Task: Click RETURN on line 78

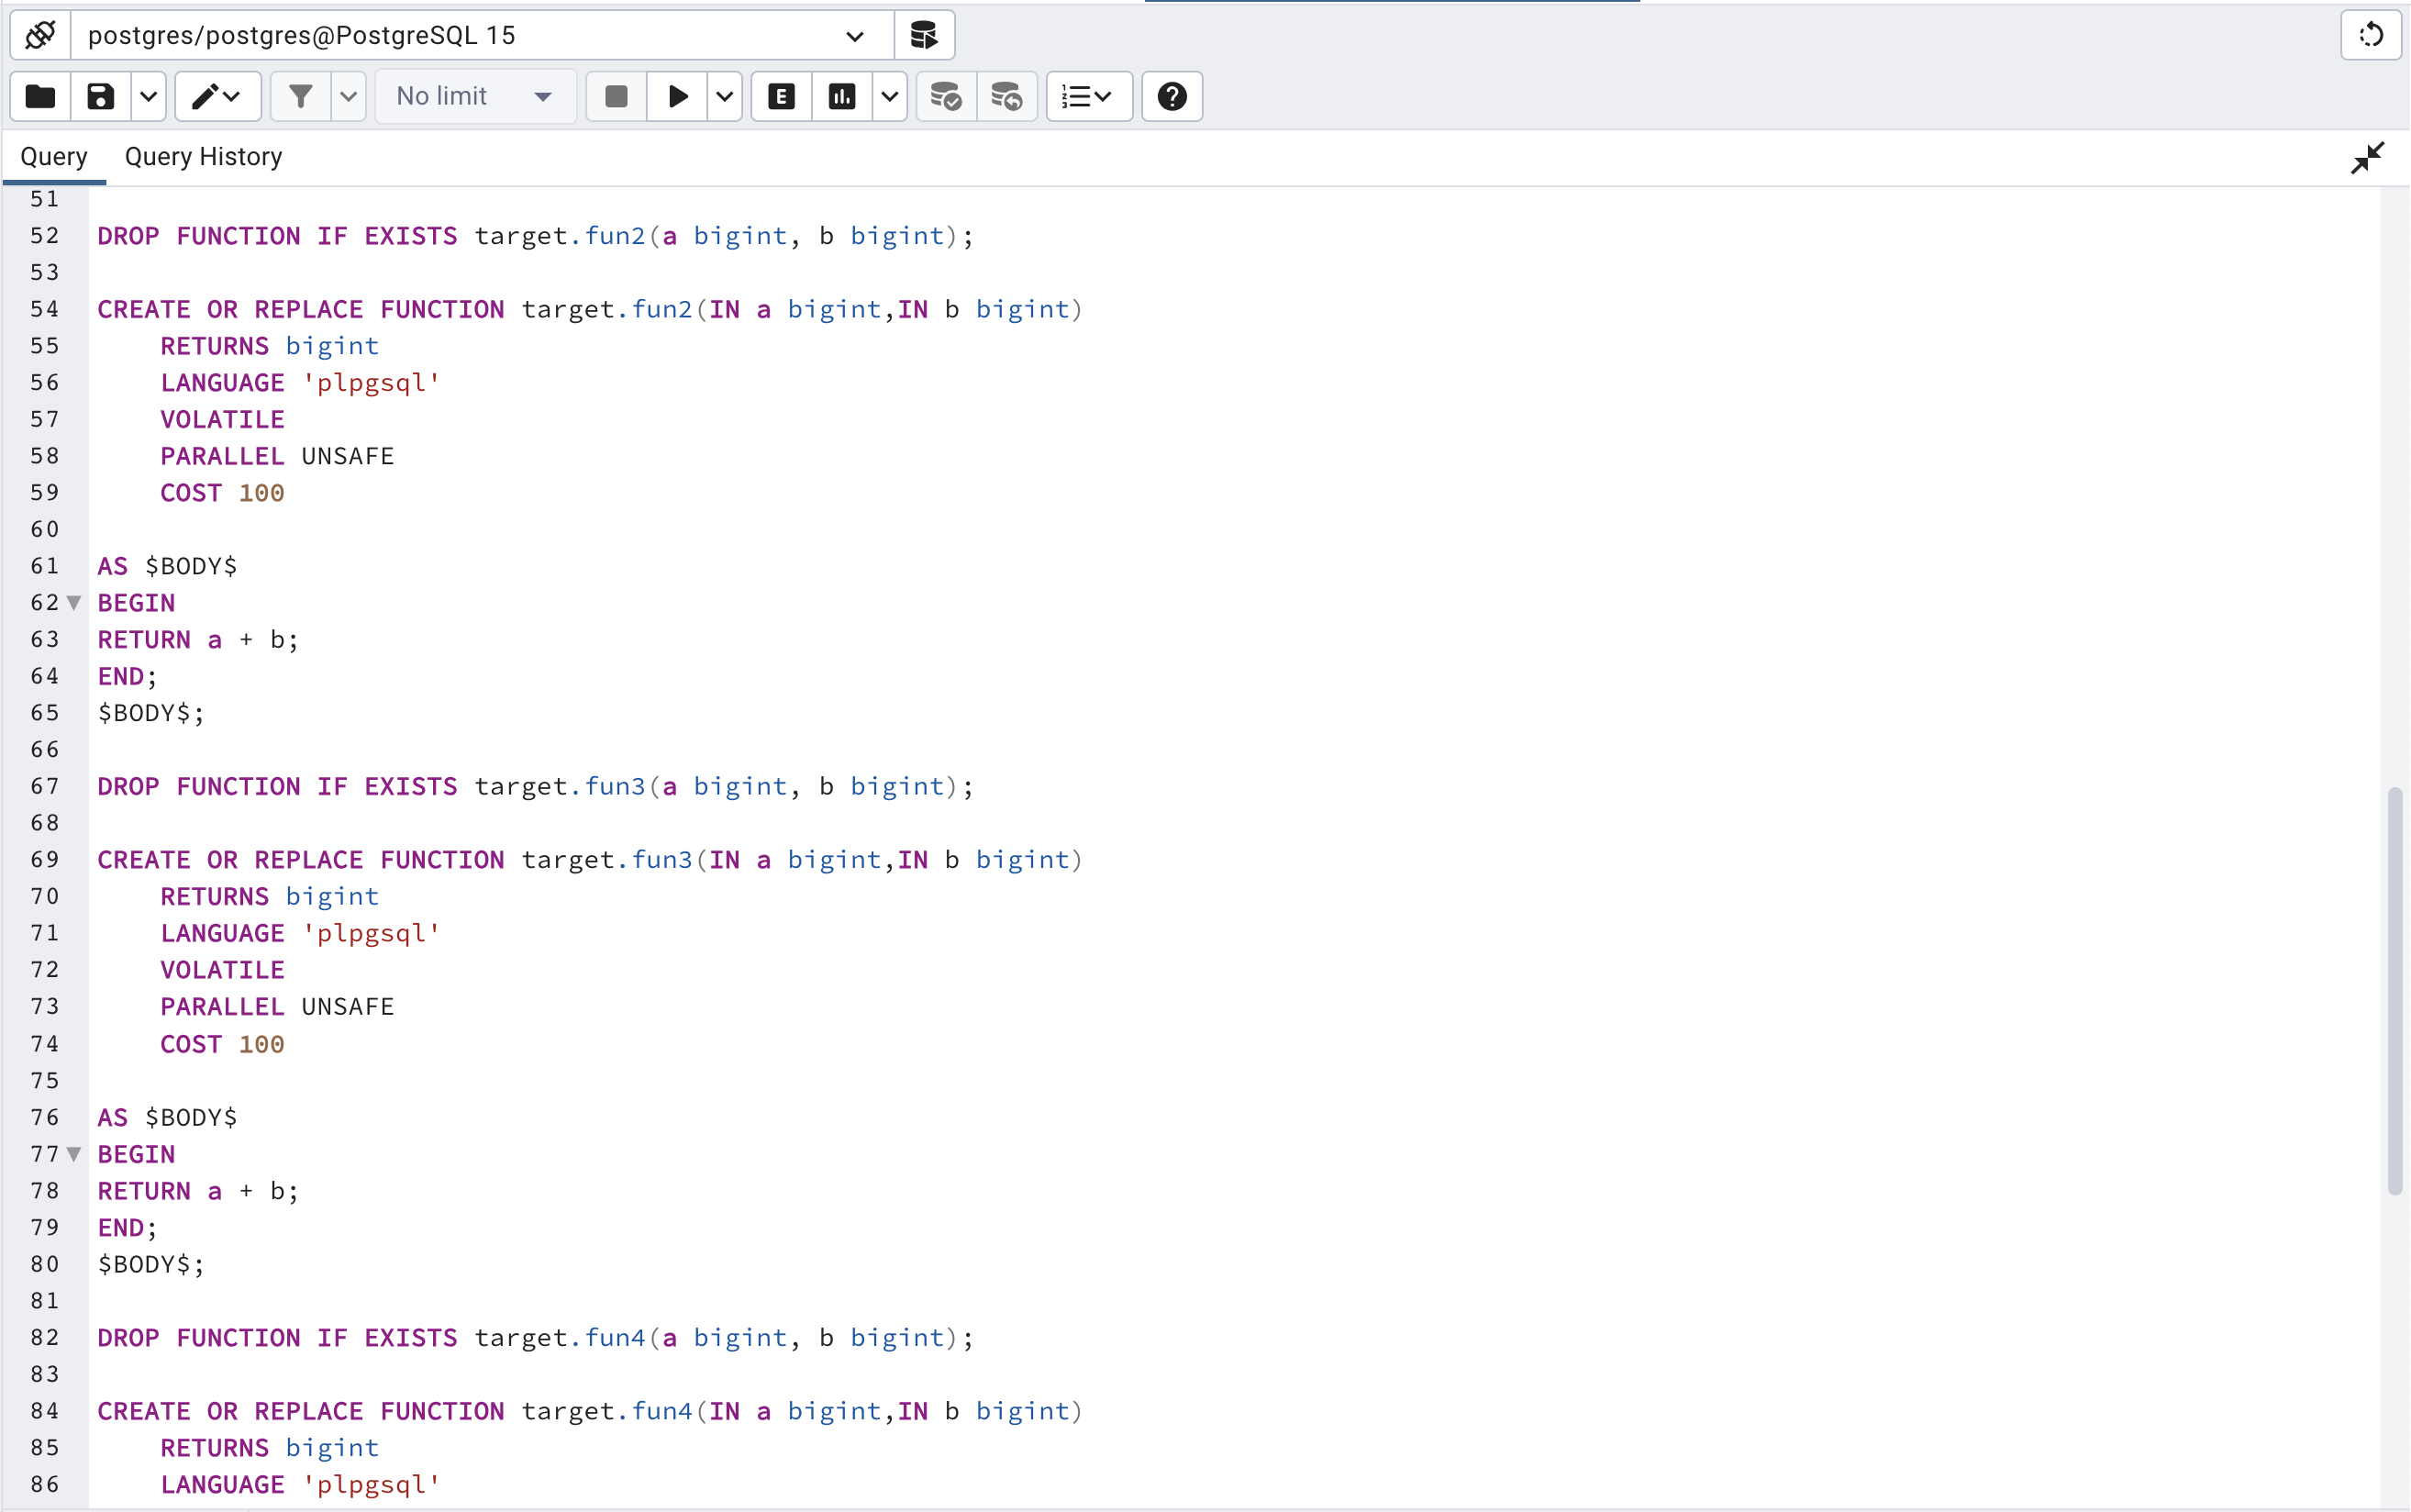Action: [x=144, y=1191]
